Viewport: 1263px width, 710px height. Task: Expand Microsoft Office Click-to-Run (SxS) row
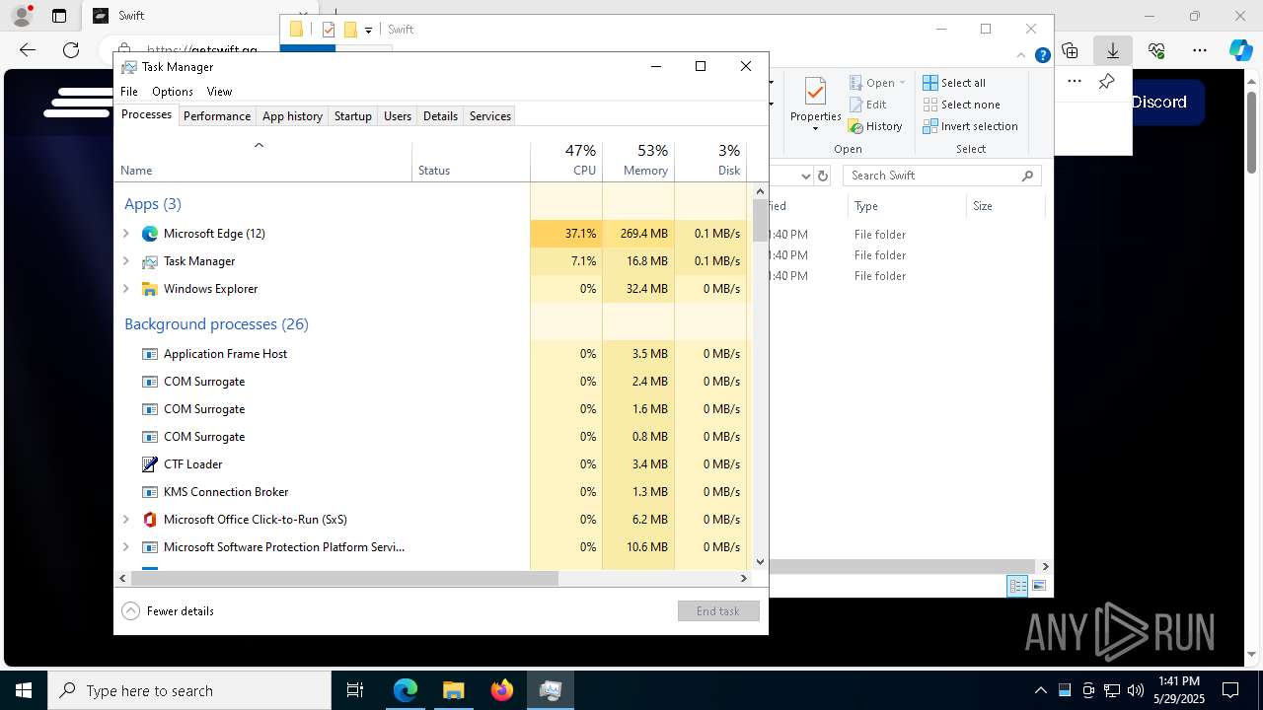tap(125, 520)
